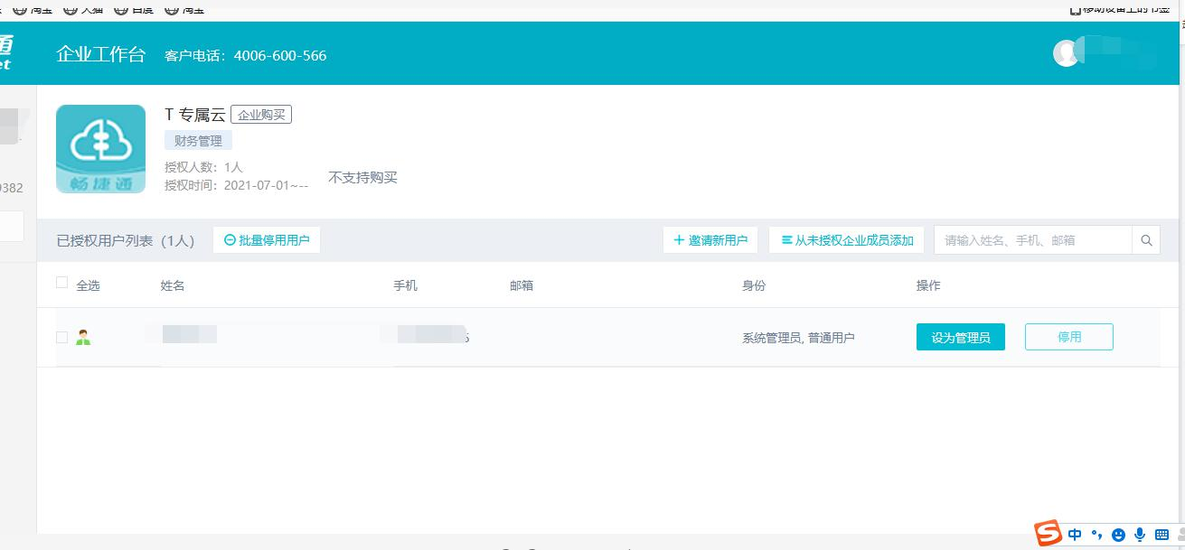Open the Sogou soft keyboard icon
Screen dimensions: 1185x550
pos(1161,535)
